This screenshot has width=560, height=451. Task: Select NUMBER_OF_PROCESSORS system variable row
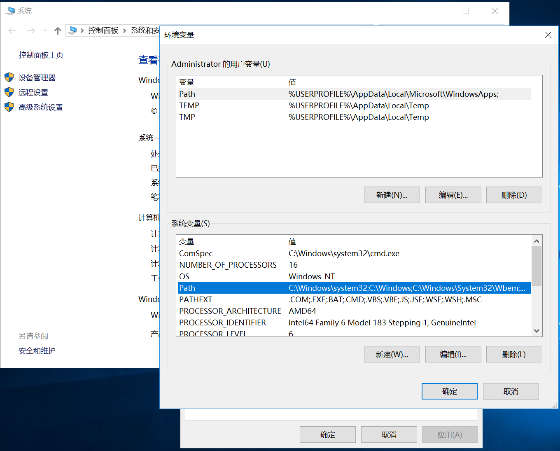click(x=355, y=265)
